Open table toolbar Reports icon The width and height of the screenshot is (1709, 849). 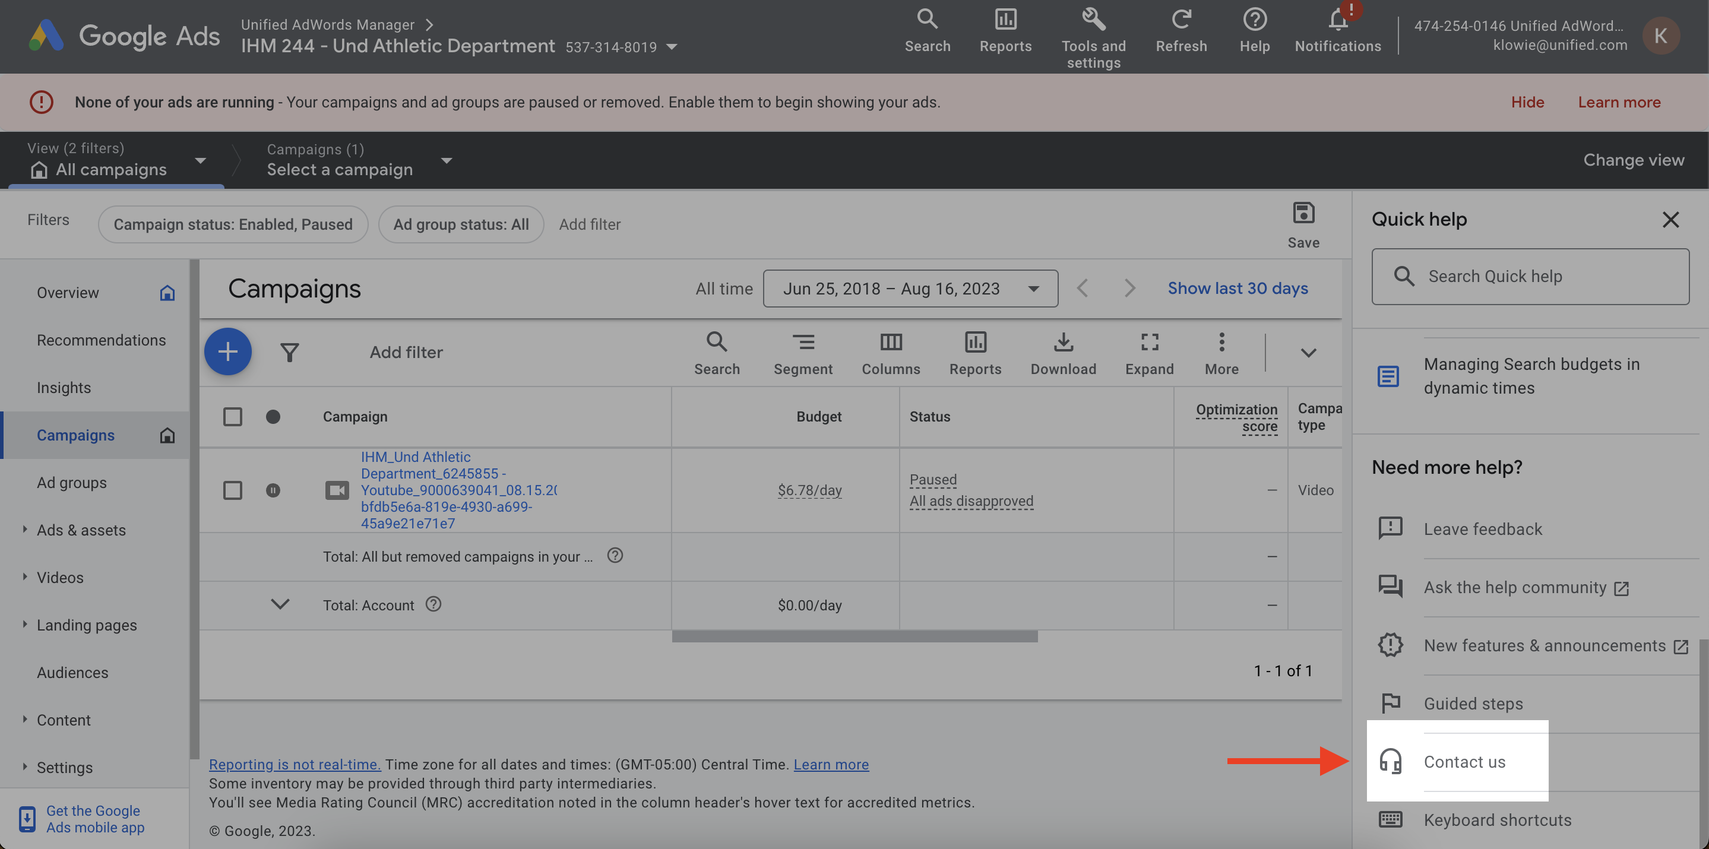click(974, 353)
